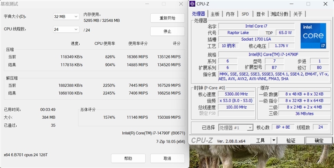The width and height of the screenshot is (334, 168).
Task: Click the processor name field Intel Core i7
Action: (x=256, y=26)
